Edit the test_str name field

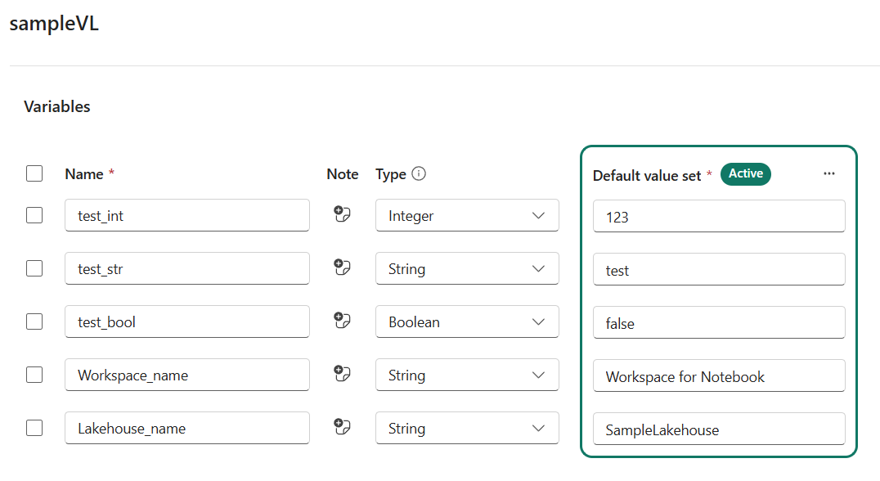[x=187, y=269]
